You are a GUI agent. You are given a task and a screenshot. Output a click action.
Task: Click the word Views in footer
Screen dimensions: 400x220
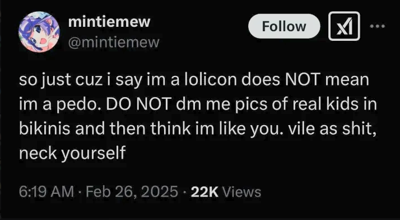(242, 192)
